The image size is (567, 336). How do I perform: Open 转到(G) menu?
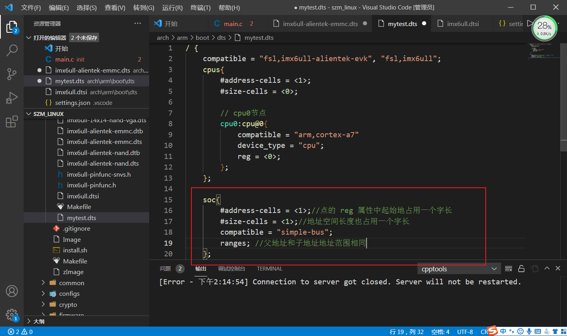click(144, 7)
